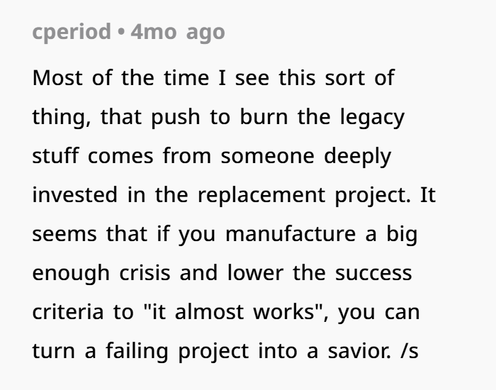Viewport: 496px width, 390px height.
Task: Click the word burn in comment
Action: 264,117
